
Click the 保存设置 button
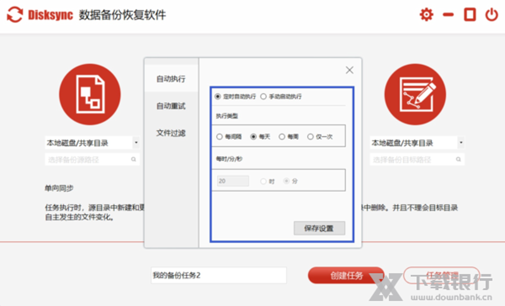[319, 228]
